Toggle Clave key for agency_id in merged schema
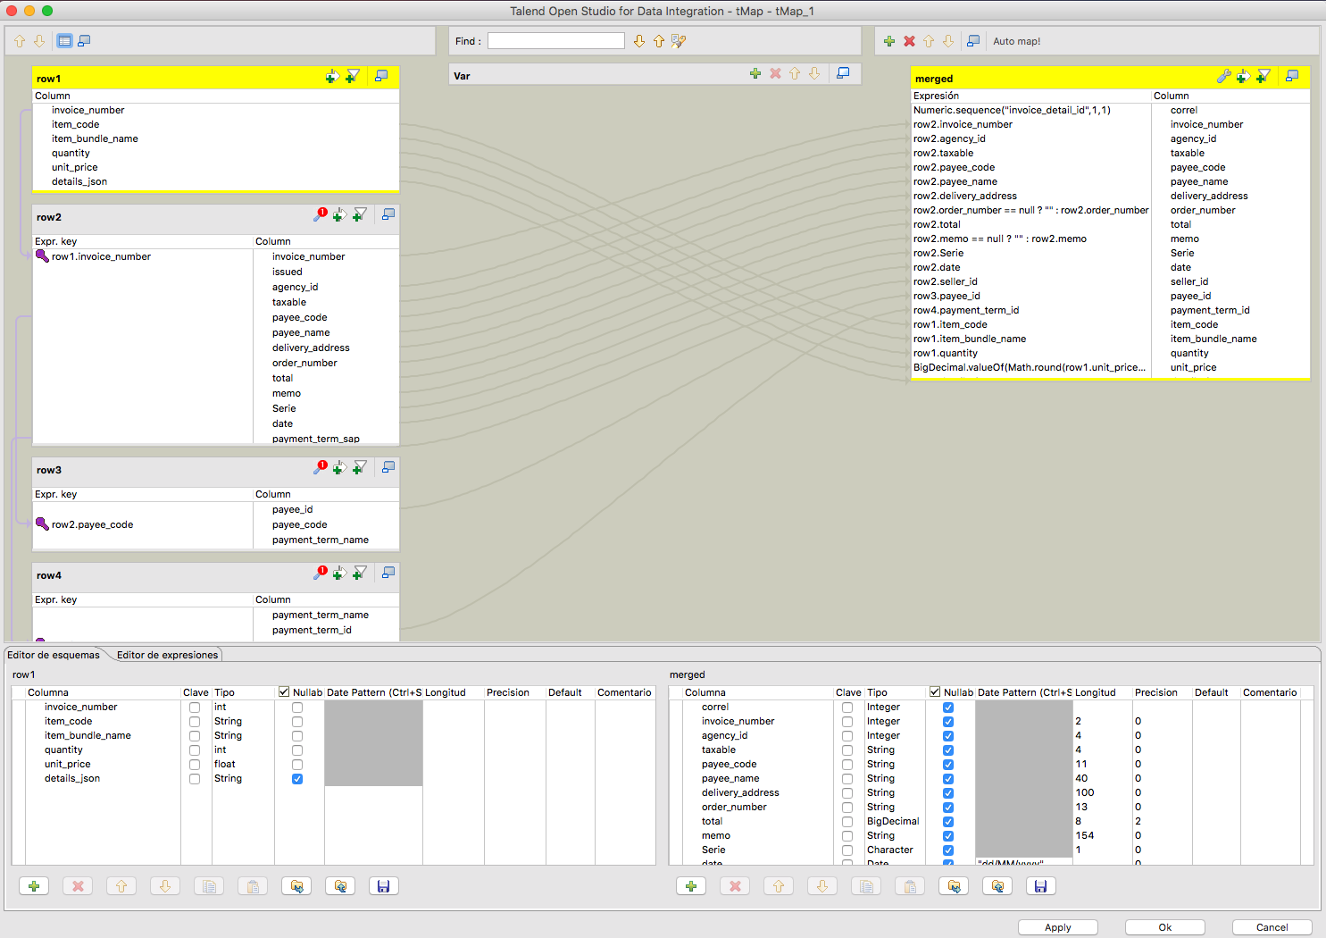Viewport: 1326px width, 938px height. (847, 736)
